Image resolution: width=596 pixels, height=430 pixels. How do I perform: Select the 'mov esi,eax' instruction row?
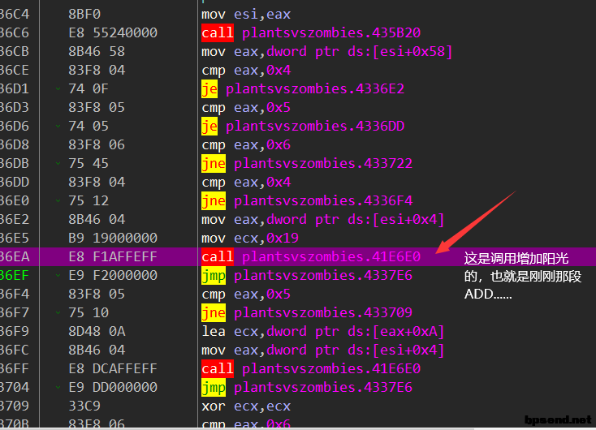coord(246,15)
